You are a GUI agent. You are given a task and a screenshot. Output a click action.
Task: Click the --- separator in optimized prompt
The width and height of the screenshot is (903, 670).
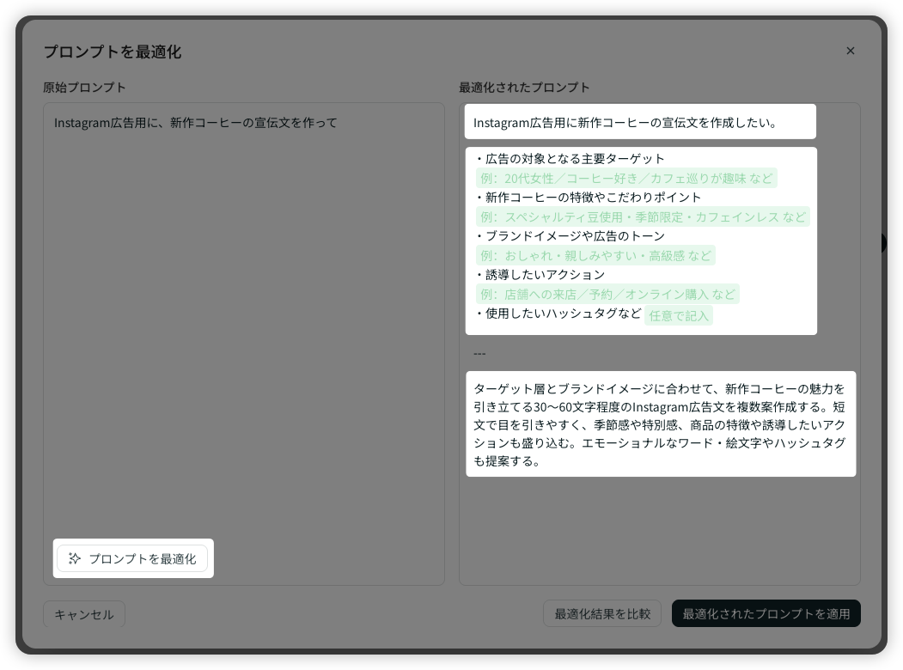pyautogui.click(x=479, y=353)
